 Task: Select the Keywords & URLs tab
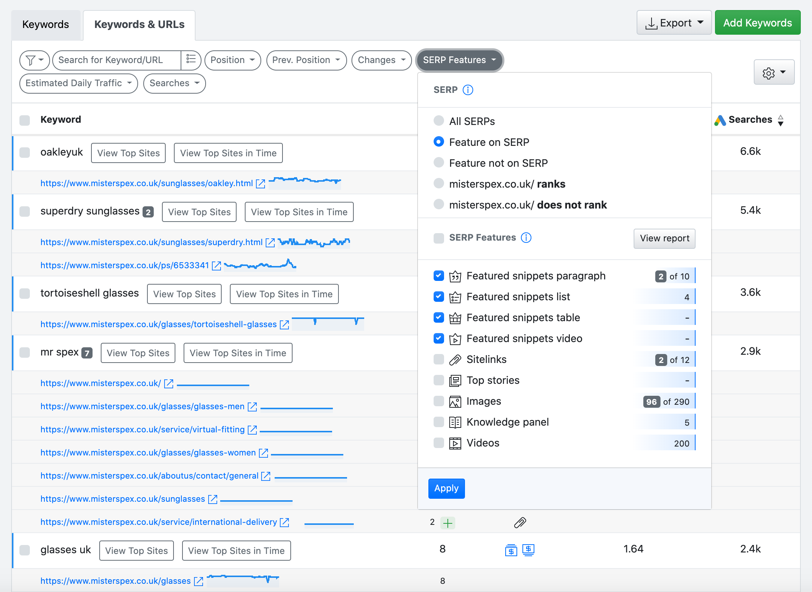[x=139, y=25]
